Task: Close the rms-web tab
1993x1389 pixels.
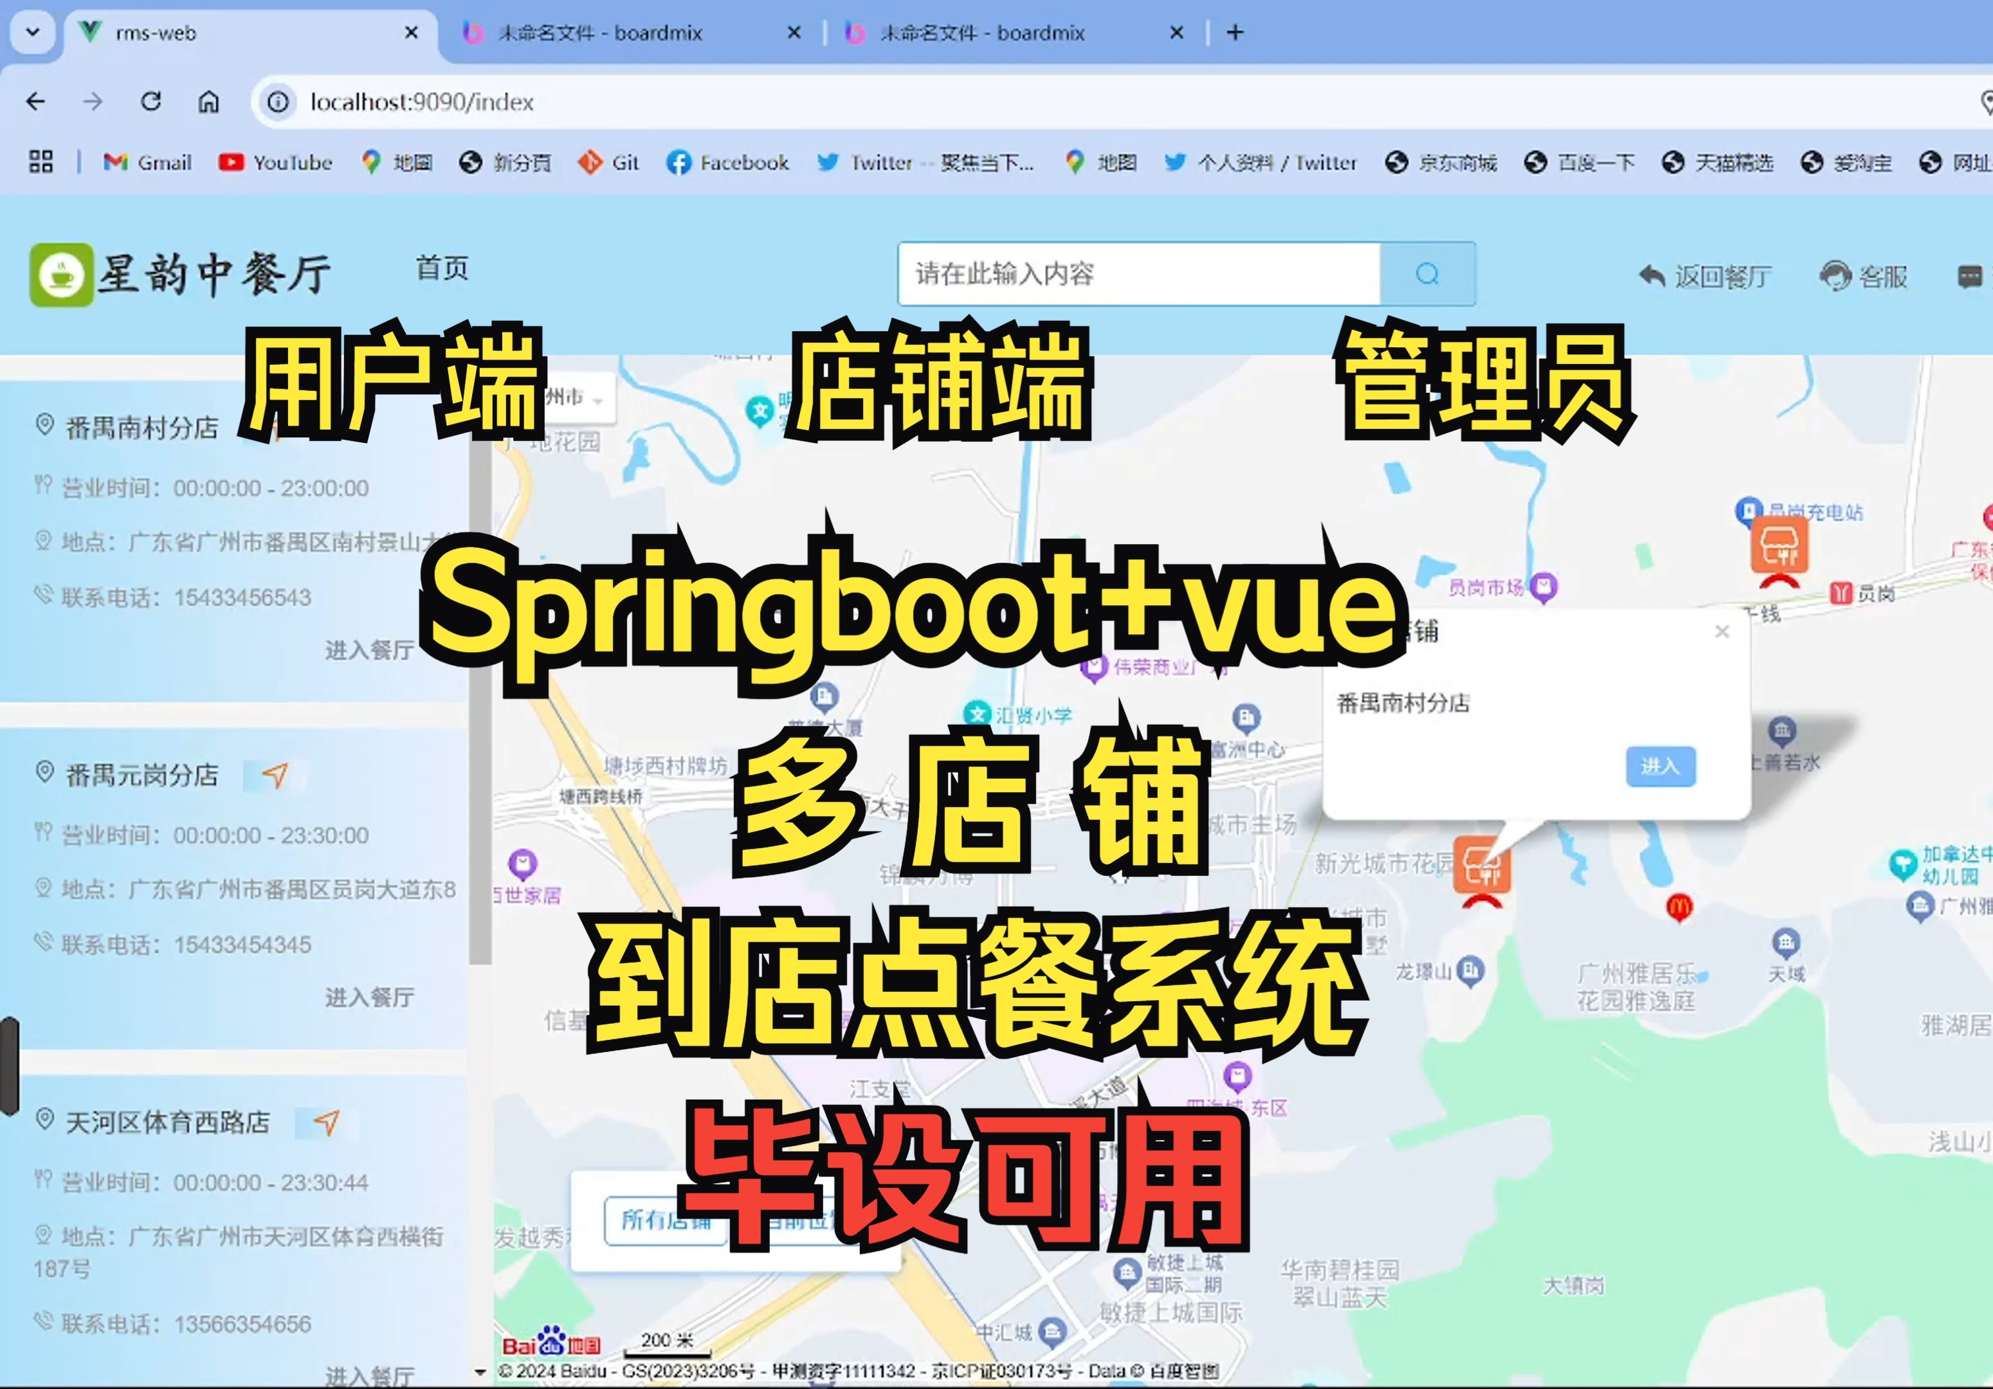Action: [x=412, y=33]
